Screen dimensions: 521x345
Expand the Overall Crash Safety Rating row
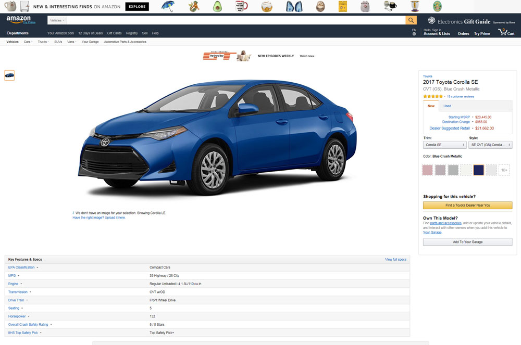pos(30,324)
